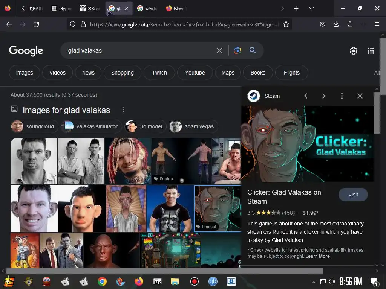Reload the current page
Viewport: 386px width, 289px height.
coord(36,24)
